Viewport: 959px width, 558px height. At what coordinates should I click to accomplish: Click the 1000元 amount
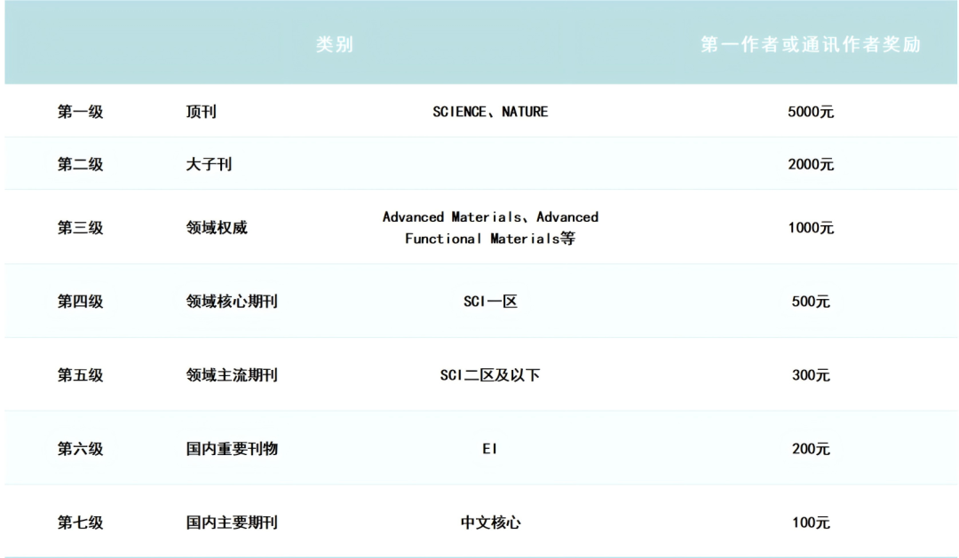pyautogui.click(x=810, y=227)
